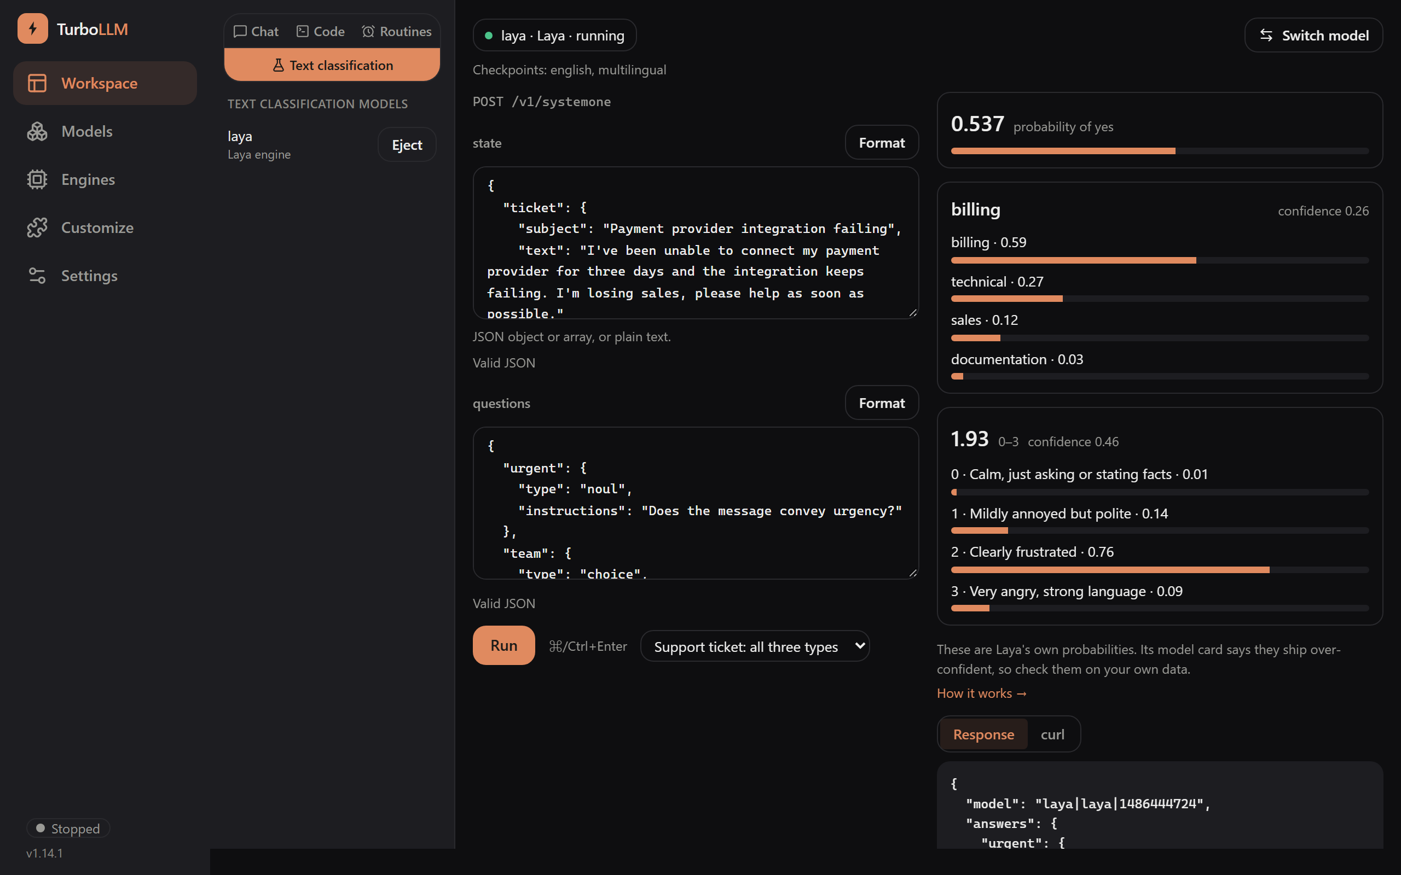Show the Response output tab
The width and height of the screenshot is (1401, 875).
tap(983, 734)
